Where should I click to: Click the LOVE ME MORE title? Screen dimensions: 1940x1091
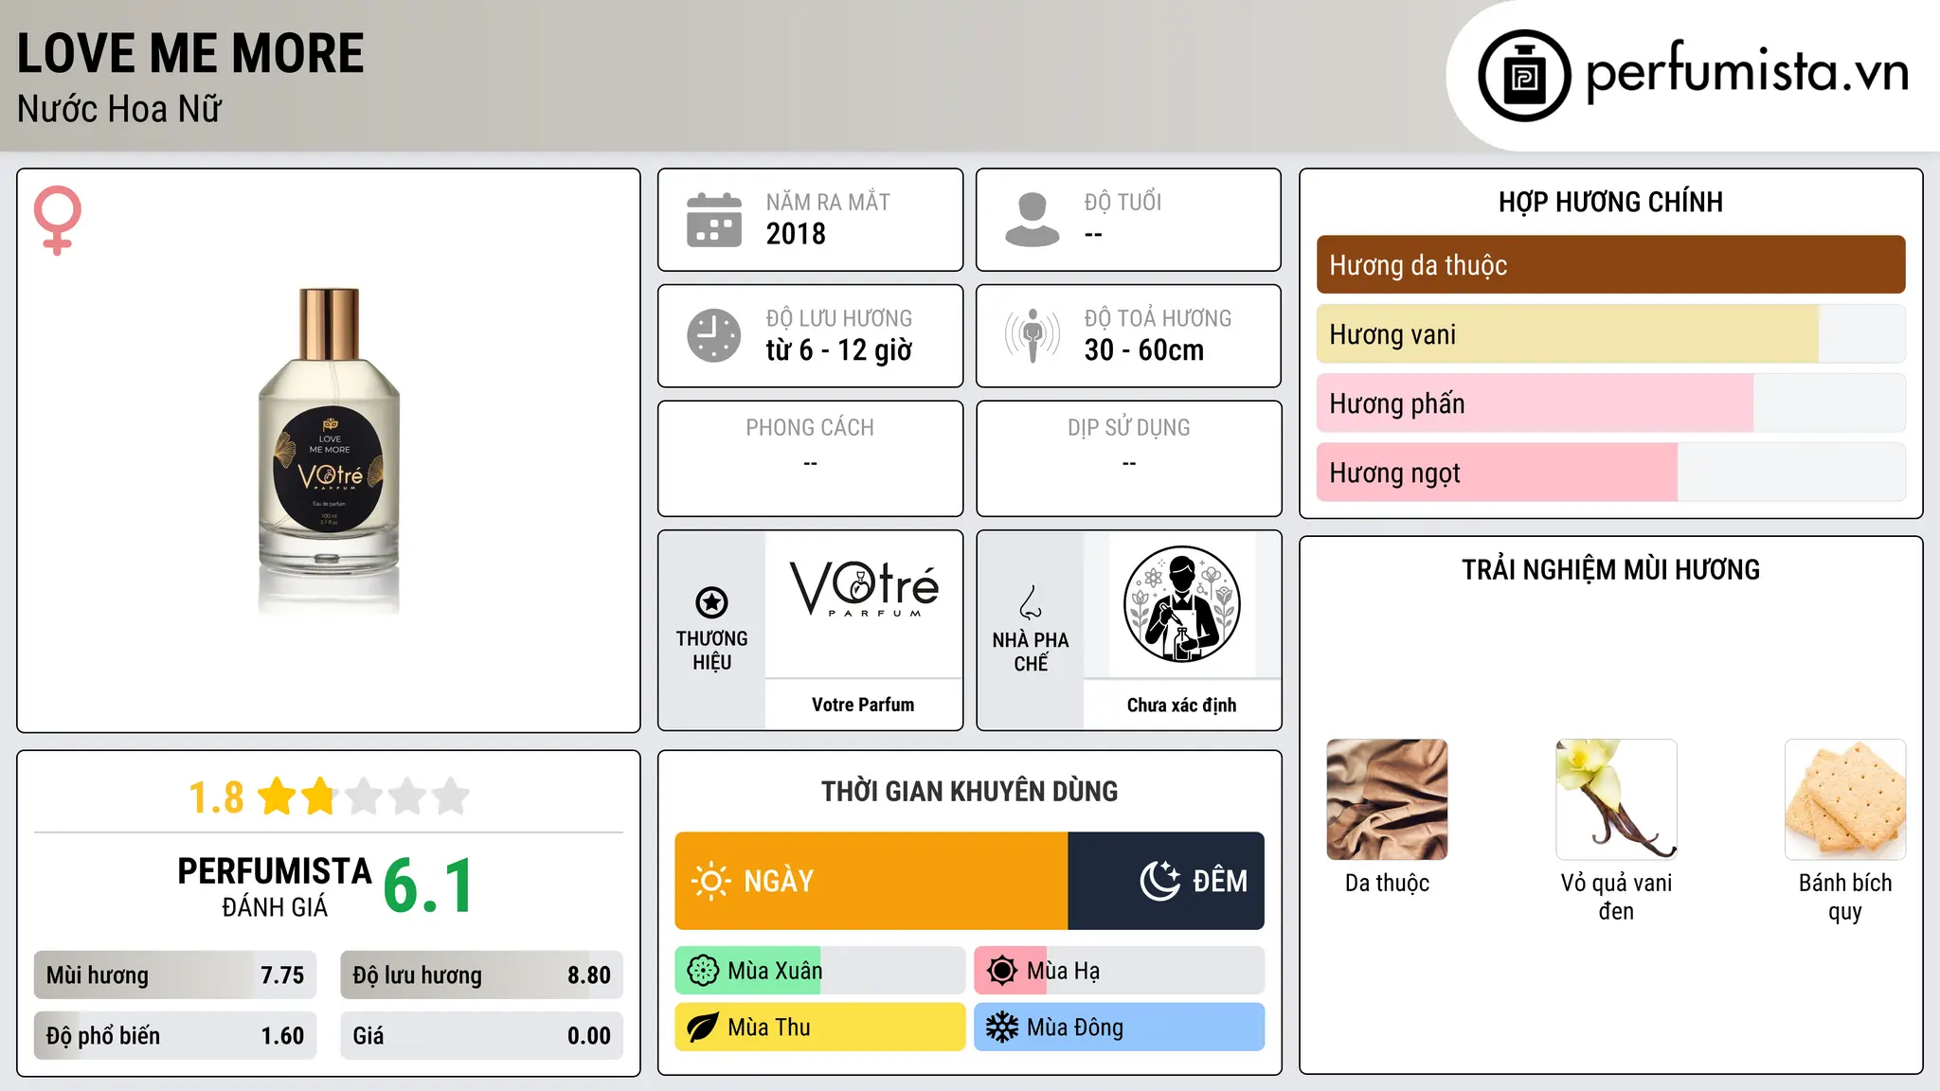190,53
